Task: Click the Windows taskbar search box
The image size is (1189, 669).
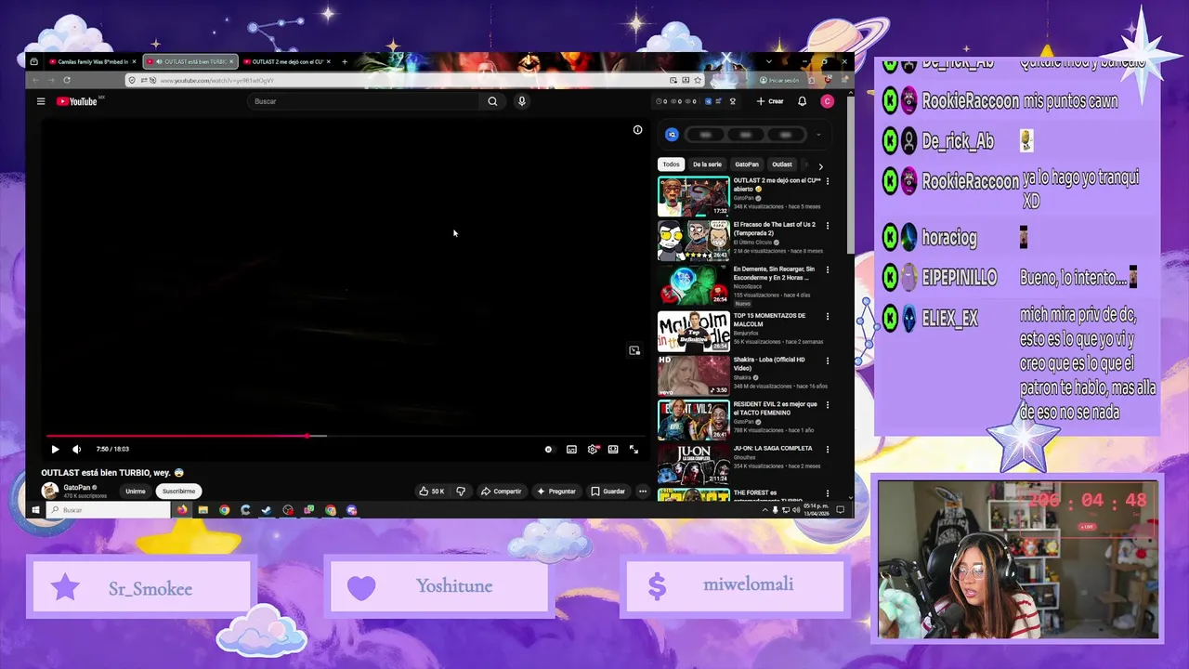Action: click(107, 510)
